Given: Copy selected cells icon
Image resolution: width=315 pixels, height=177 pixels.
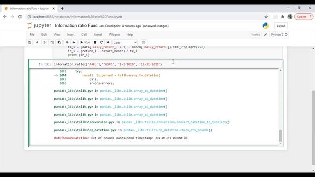Looking at the screenshot, I should [x=52, y=42].
